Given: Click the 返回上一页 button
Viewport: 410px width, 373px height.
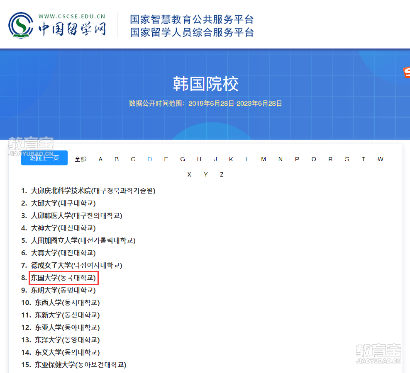Looking at the screenshot, I should (44, 158).
